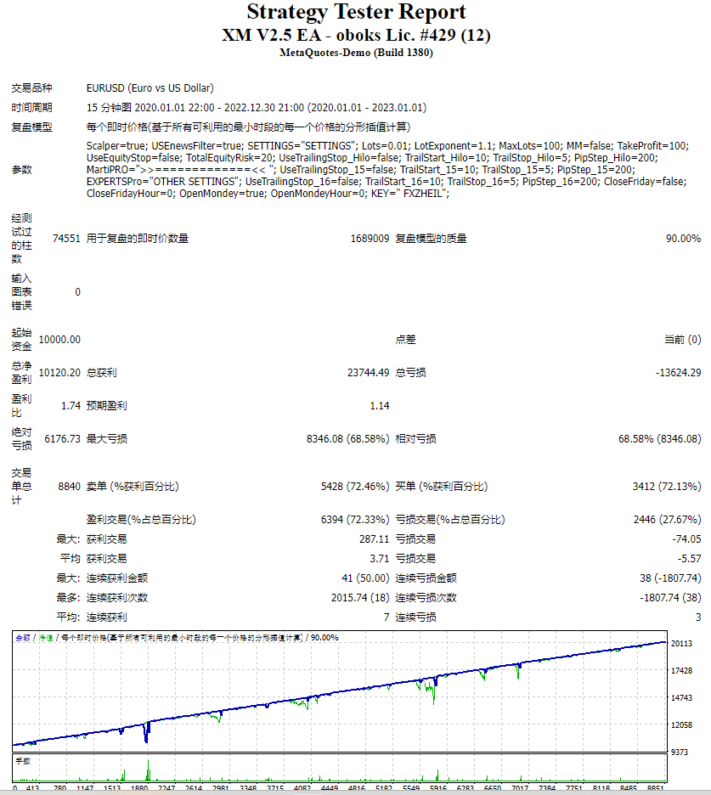Select the MetaQuotes-Demo Build 1380 text
Image resolution: width=711 pixels, height=795 pixels.
coord(355,53)
